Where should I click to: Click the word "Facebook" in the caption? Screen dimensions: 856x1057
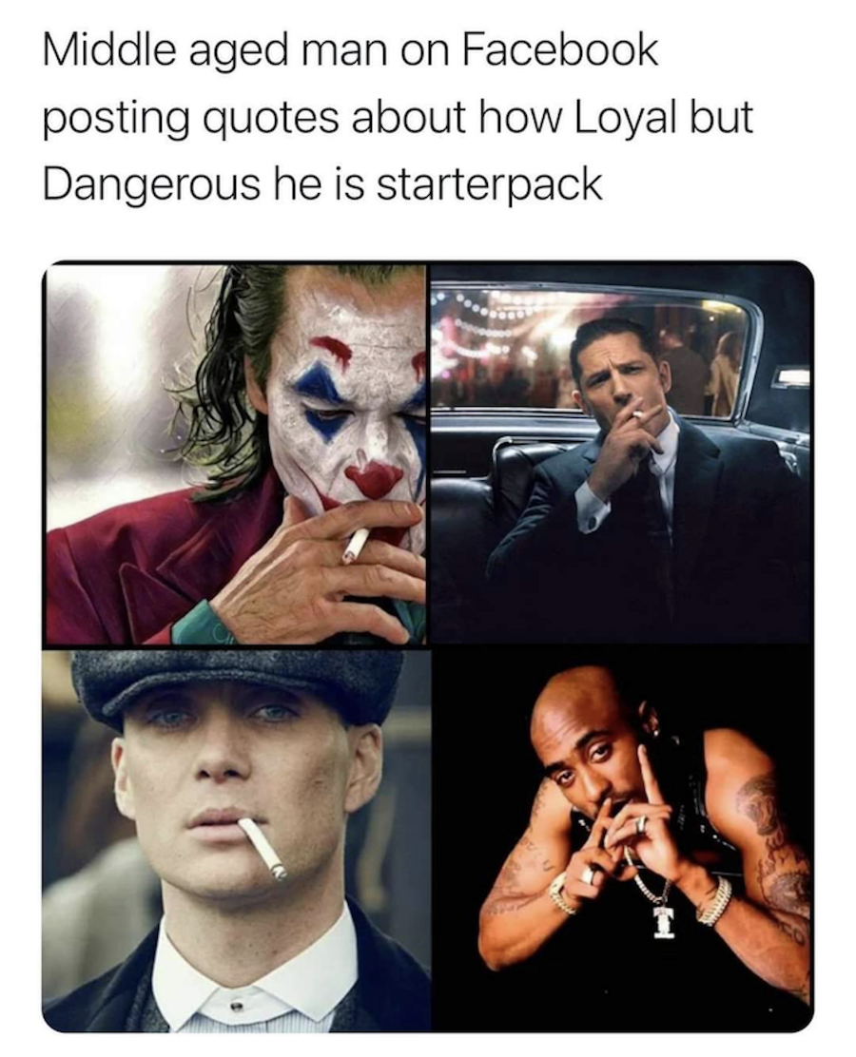[560, 50]
